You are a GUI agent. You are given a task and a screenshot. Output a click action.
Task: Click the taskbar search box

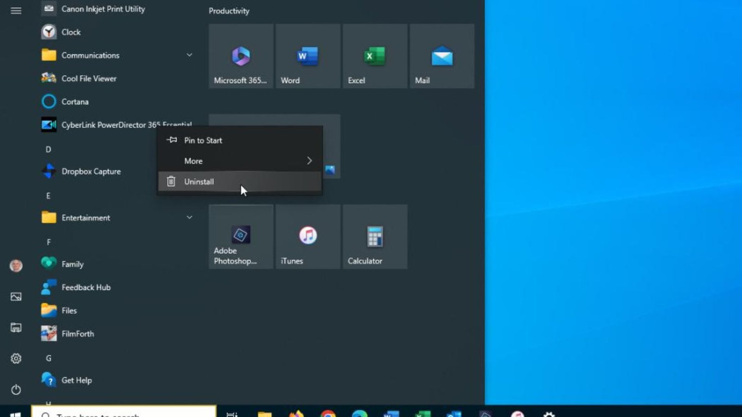124,411
